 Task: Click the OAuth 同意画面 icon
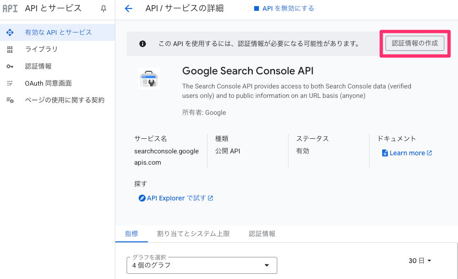click(x=10, y=83)
